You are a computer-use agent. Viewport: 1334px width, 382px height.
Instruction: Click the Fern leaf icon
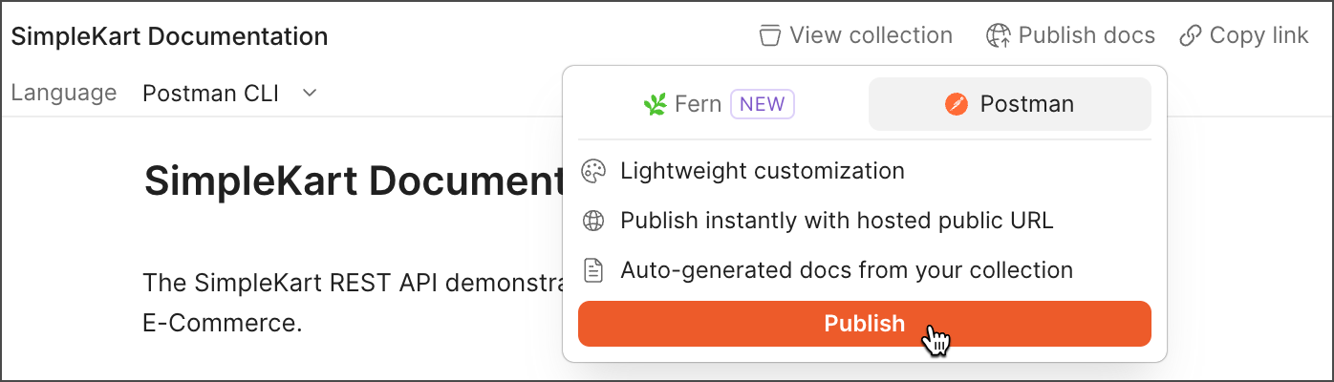(x=654, y=104)
